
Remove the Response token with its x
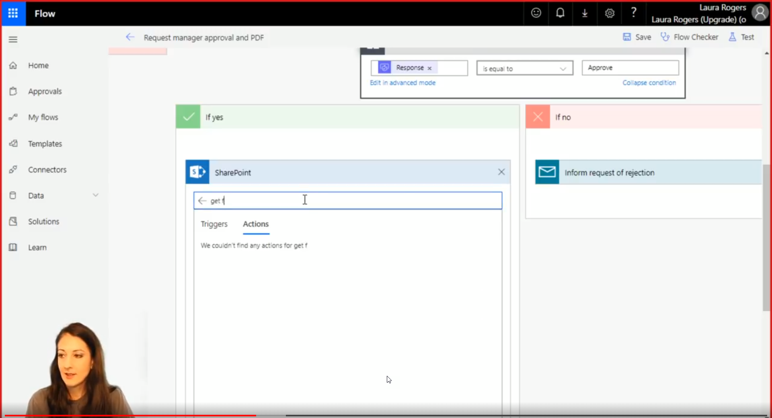(429, 68)
